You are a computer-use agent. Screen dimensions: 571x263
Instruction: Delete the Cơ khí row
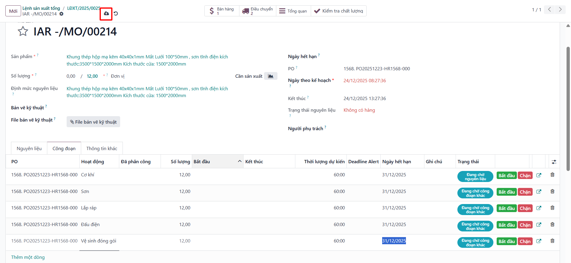click(552, 175)
